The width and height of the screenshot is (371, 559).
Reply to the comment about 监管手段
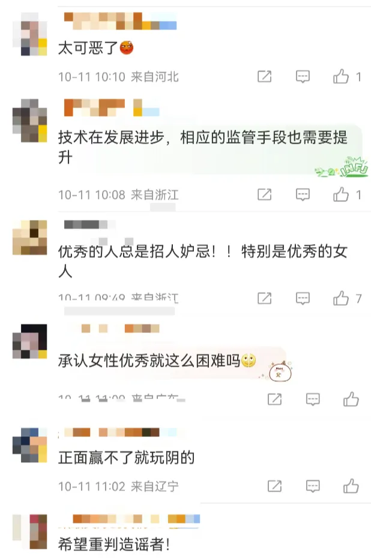303,195
